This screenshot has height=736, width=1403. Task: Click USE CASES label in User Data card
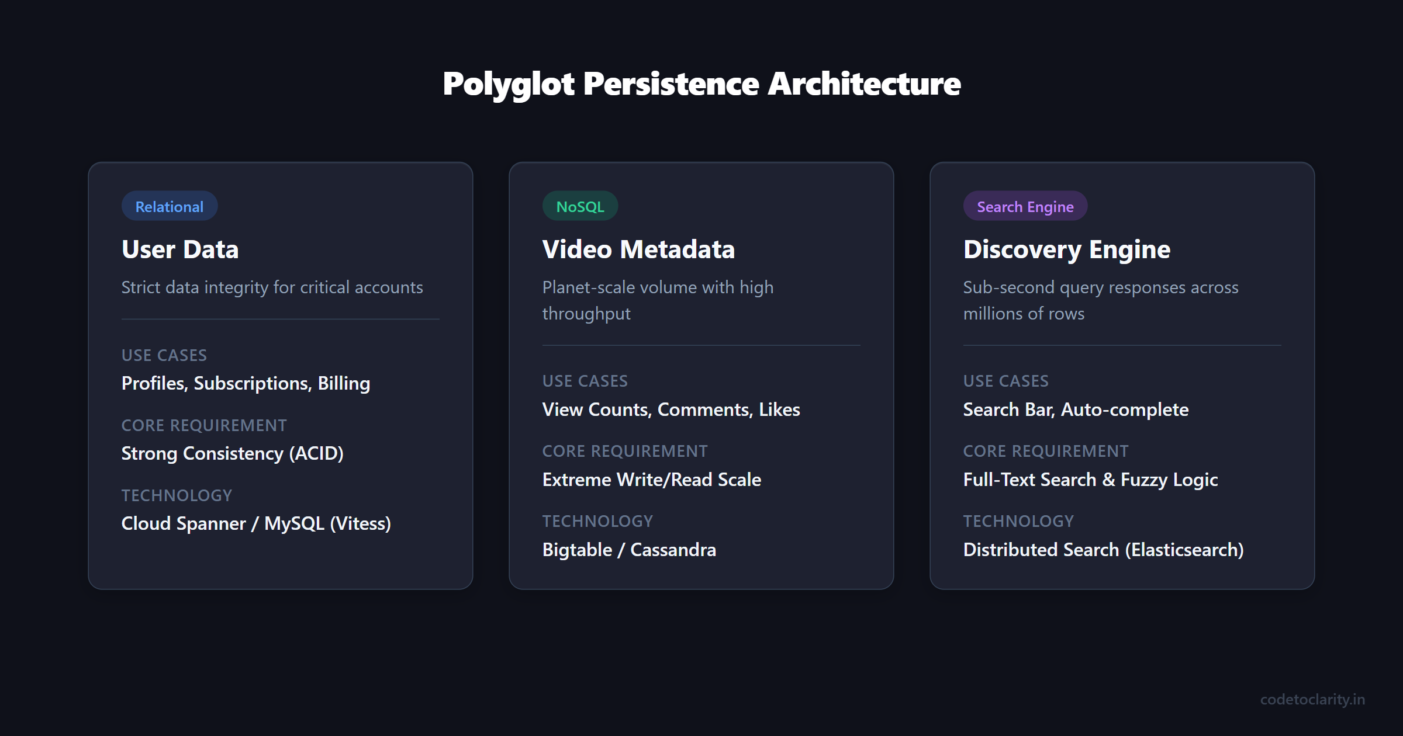(164, 355)
